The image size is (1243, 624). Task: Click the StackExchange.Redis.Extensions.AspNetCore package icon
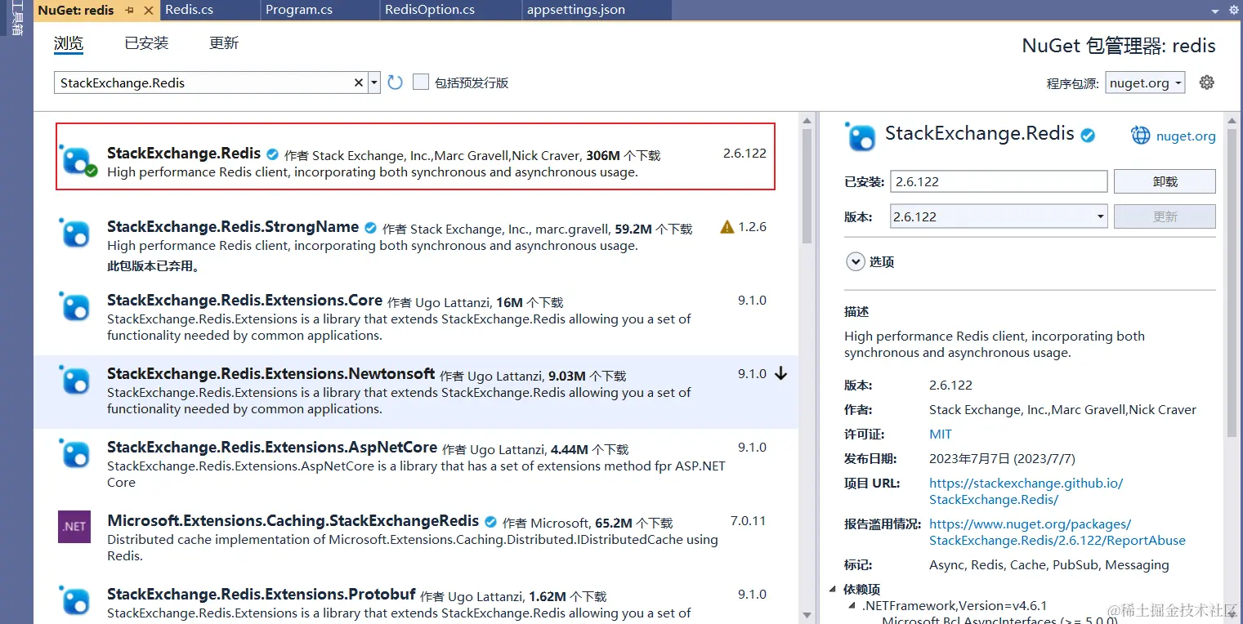pos(75,453)
